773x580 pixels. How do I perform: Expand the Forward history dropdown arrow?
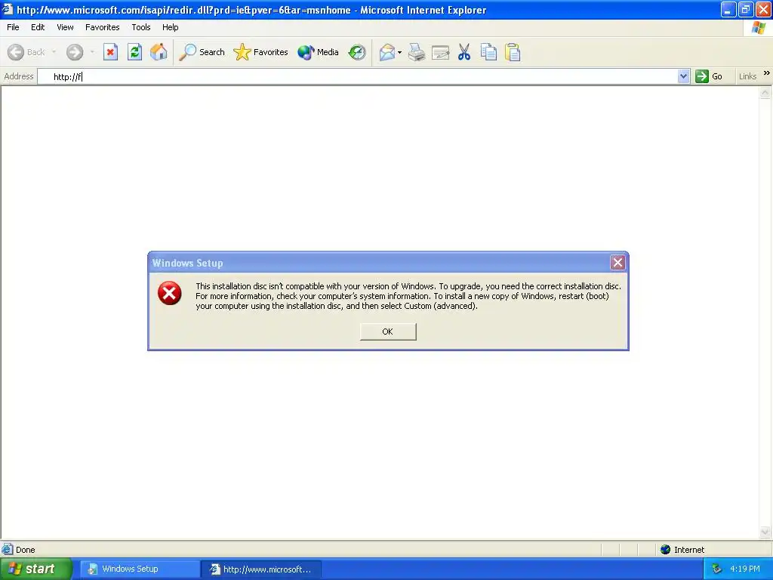pos(92,52)
